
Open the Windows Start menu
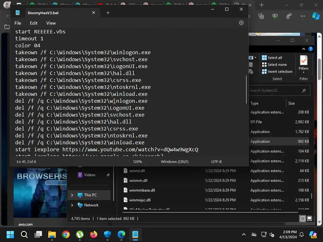pyautogui.click(x=10, y=234)
